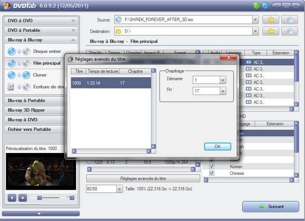Click the source field disc icon
Screen dimensions: 305x221
119,20
